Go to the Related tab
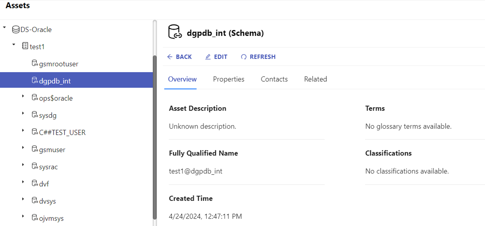The image size is (485, 226). point(315,79)
